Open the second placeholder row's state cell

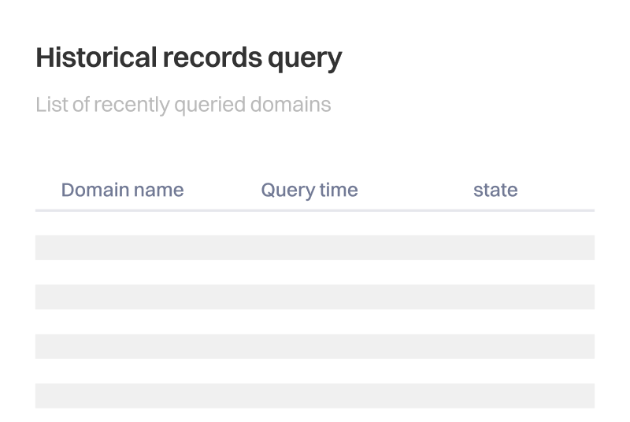pyautogui.click(x=495, y=297)
